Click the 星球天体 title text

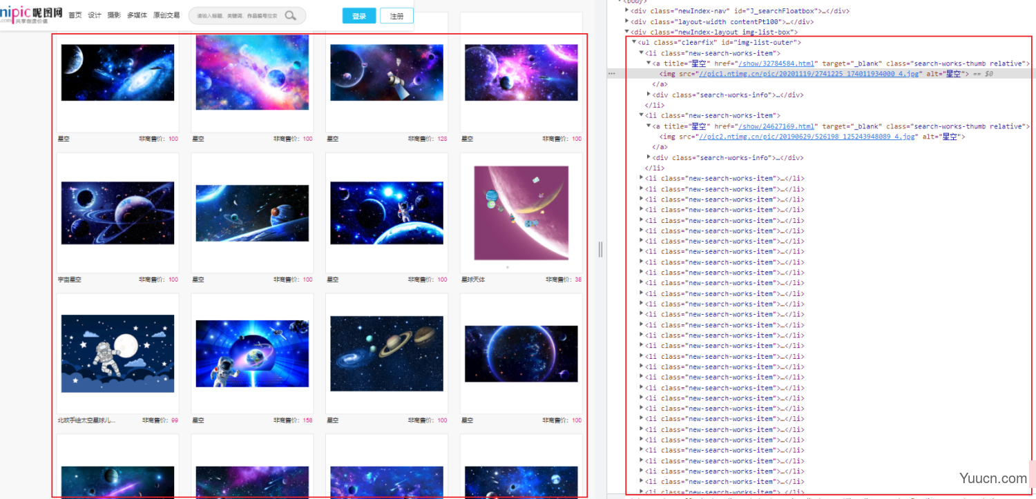473,280
